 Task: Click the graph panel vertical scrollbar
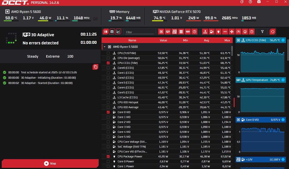[288, 50]
